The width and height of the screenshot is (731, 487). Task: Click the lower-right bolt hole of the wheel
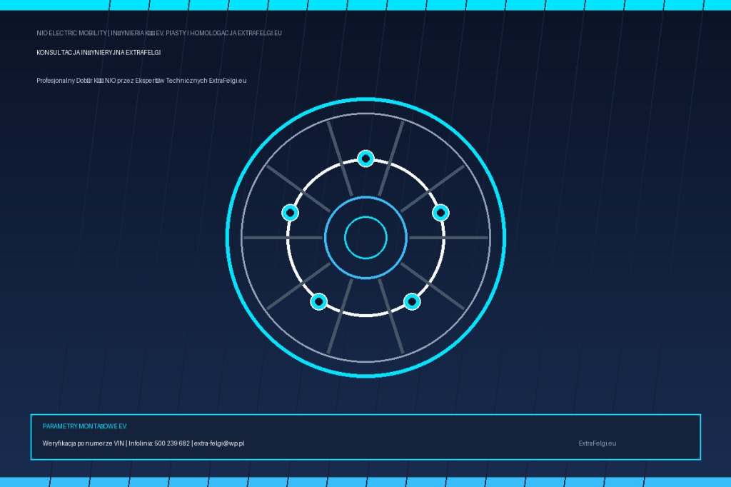412,301
